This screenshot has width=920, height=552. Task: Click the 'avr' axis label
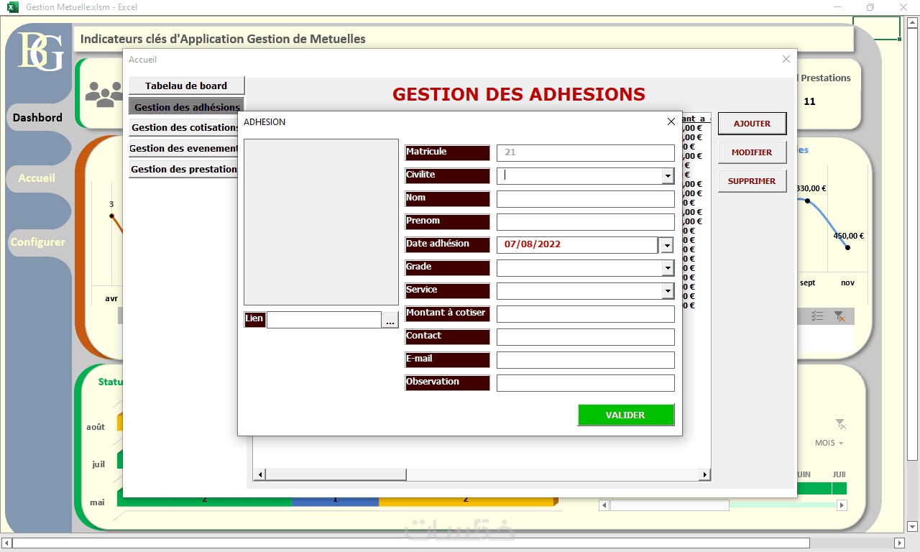(x=111, y=298)
